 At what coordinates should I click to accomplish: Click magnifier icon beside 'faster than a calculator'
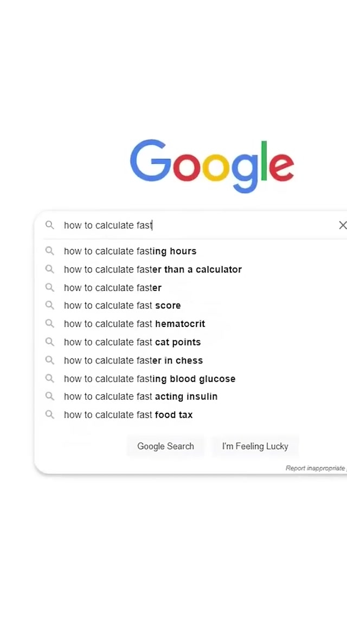(x=50, y=269)
